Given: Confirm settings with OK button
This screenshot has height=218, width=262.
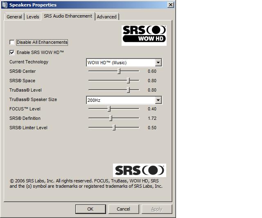Looking at the screenshot, I should tap(90, 209).
